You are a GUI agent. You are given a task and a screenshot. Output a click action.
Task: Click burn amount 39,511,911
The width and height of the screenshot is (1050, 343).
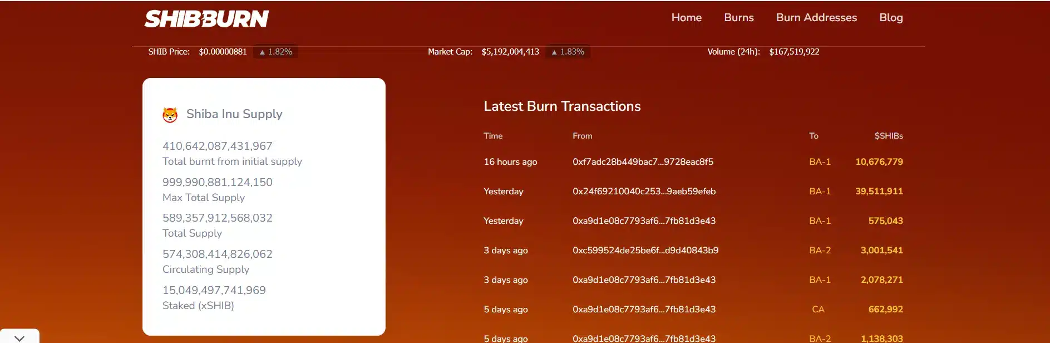(879, 191)
